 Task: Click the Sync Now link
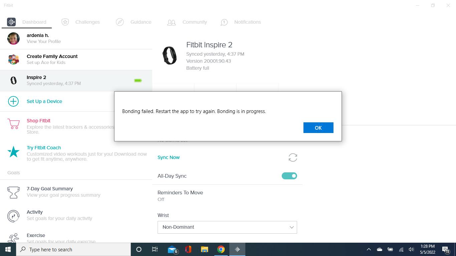169,157
